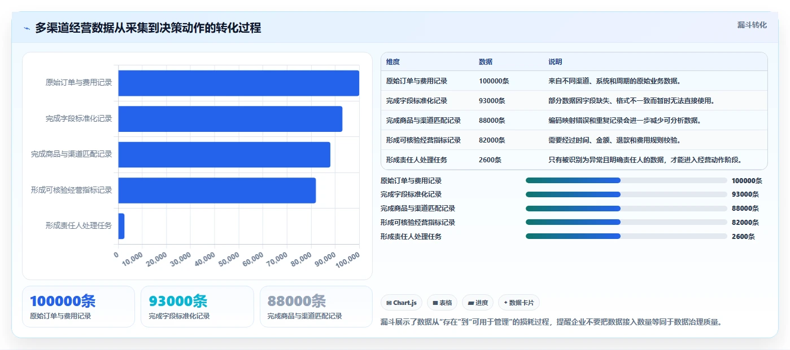The image size is (790, 350).
Task: Click the 82000条 cell in the table
Action: 492,140
